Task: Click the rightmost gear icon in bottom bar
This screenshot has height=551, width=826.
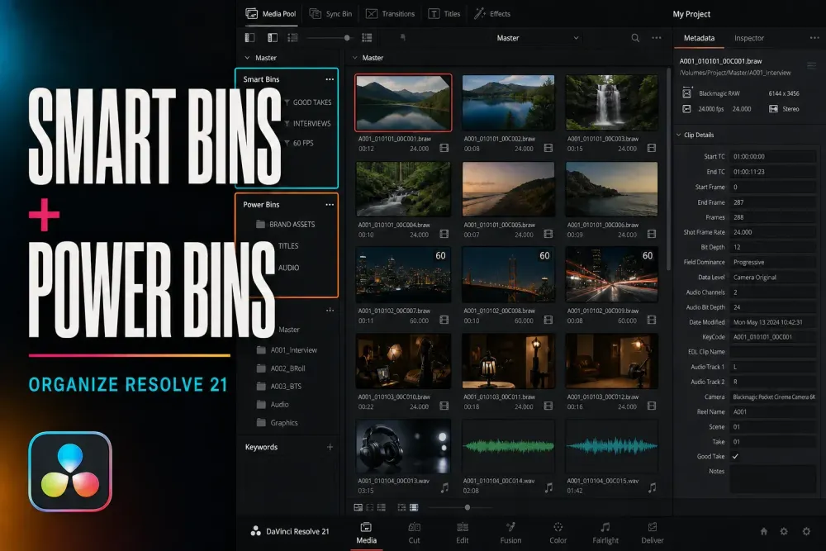Action: (806, 531)
